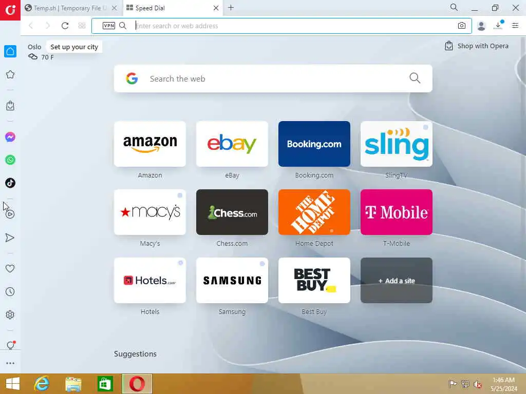Open My Flow arrow in sidebar
This screenshot has width=526, height=394.
pyautogui.click(x=10, y=238)
